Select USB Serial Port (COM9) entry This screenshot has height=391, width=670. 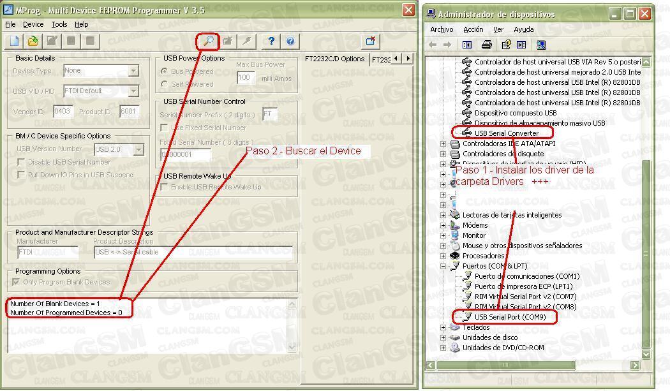pos(508,317)
